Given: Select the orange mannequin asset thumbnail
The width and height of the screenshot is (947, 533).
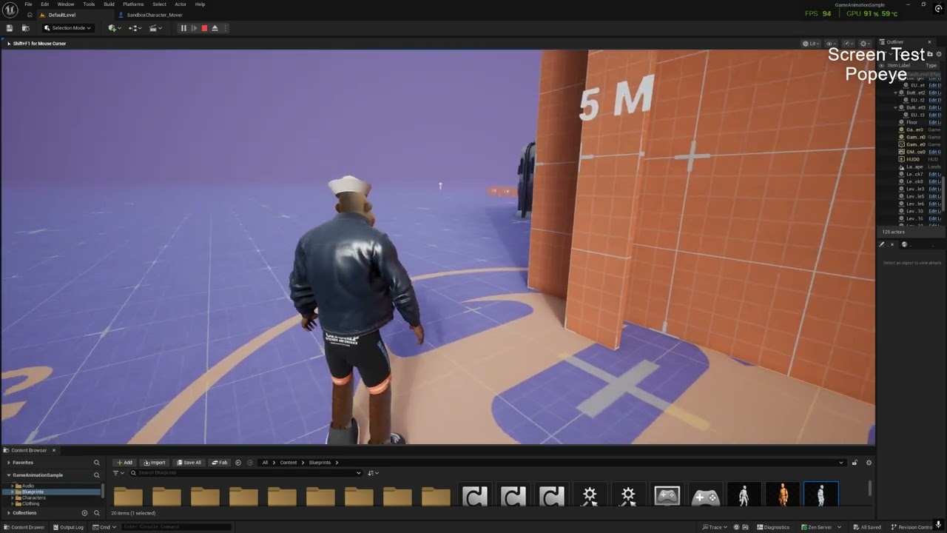Looking at the screenshot, I should (x=782, y=495).
